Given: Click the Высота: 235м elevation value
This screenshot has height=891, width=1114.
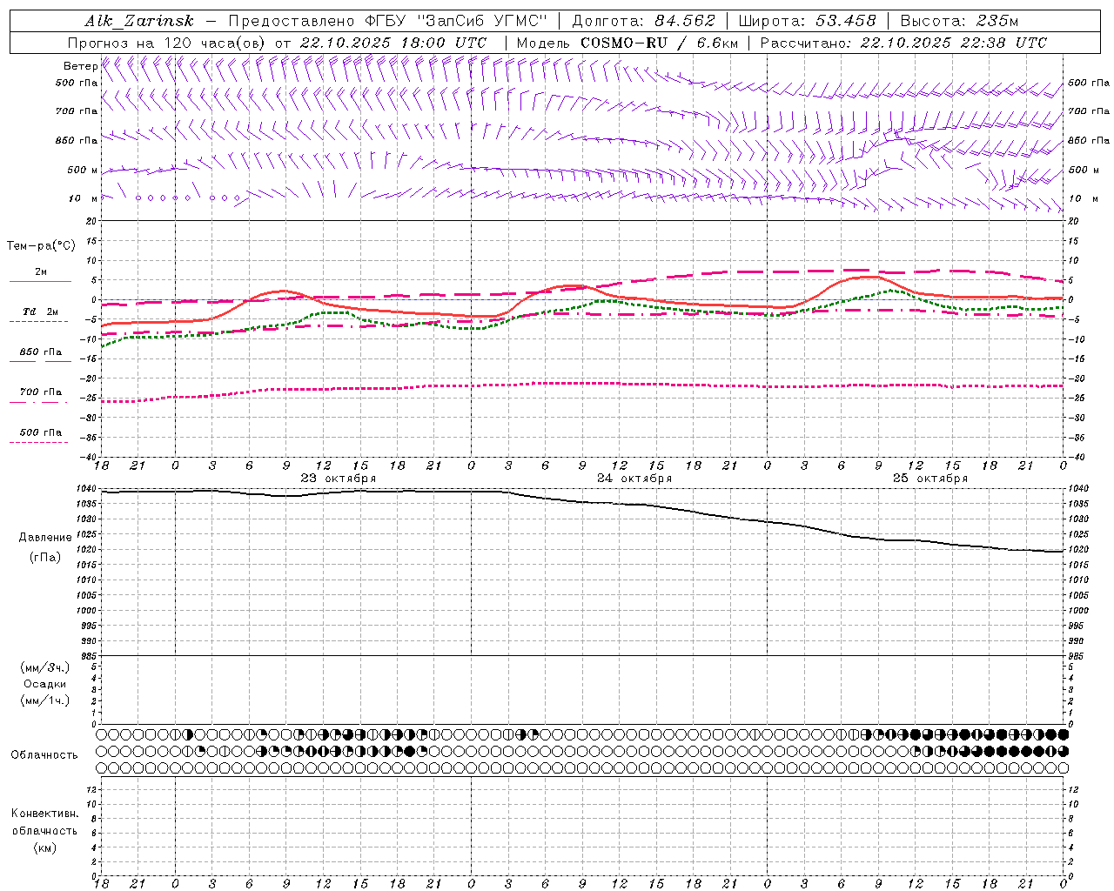Looking at the screenshot, I should 958,21.
